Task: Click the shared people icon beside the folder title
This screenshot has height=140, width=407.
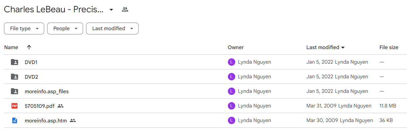Action: click(125, 10)
